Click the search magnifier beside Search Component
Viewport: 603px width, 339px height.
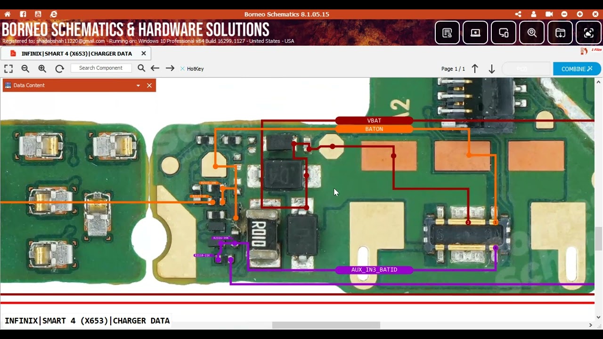pyautogui.click(x=141, y=68)
